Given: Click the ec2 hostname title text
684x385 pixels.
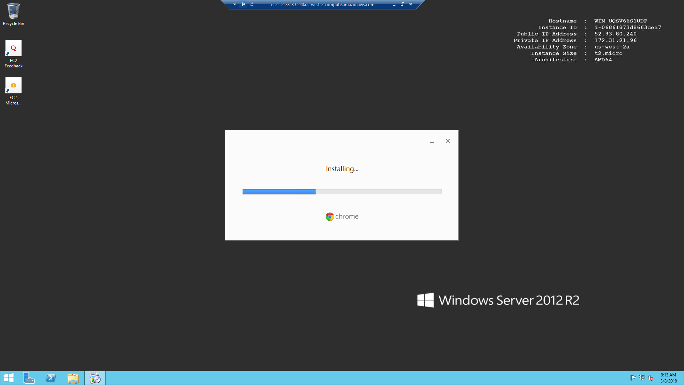Looking at the screenshot, I should [323, 5].
